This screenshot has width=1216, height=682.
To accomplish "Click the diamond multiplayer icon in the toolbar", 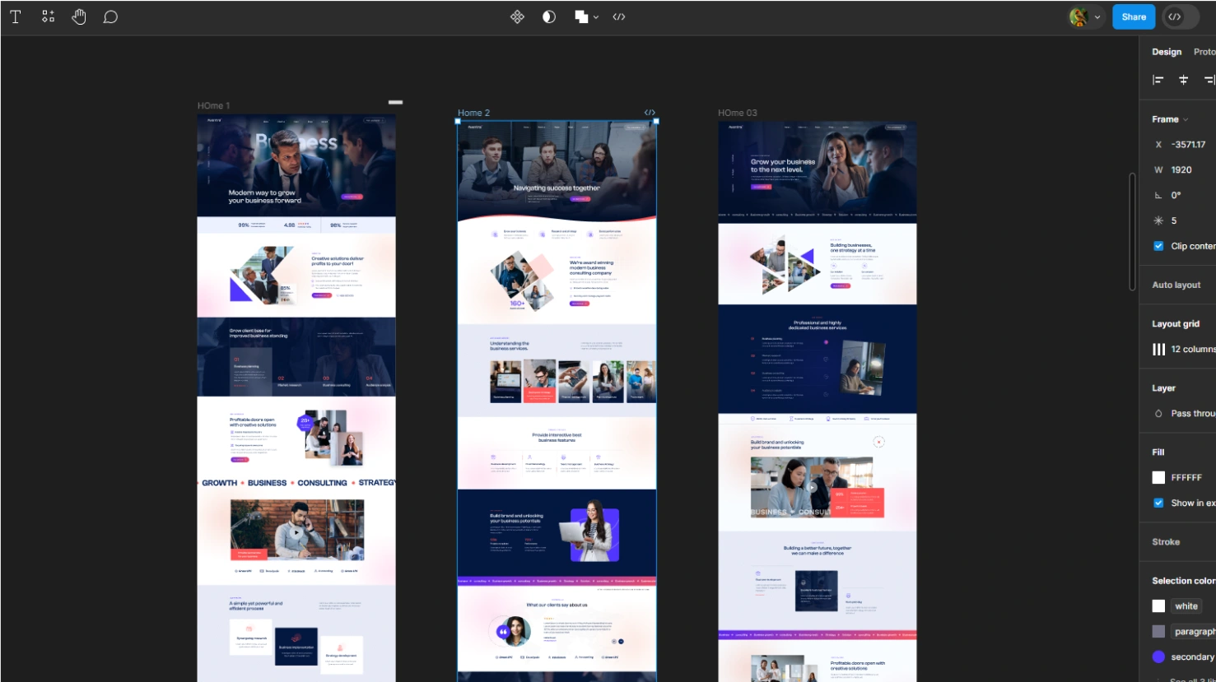I will [x=517, y=16].
